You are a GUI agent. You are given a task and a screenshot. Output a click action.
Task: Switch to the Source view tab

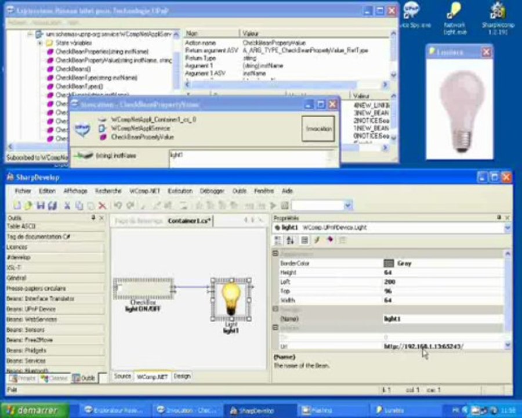(122, 376)
